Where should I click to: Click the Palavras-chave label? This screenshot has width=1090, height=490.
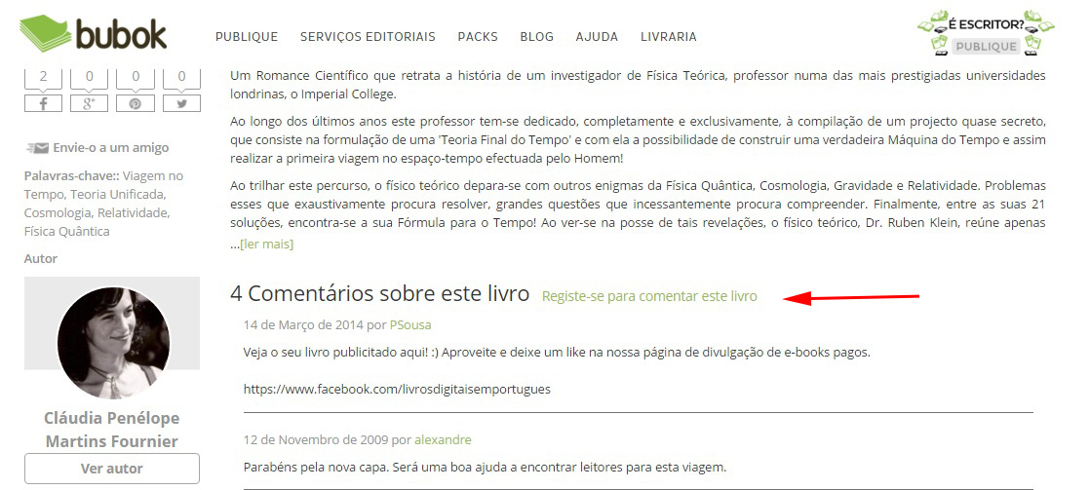71,176
